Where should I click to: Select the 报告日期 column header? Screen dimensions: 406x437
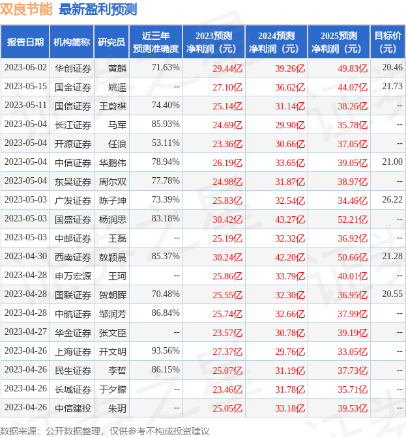tap(25, 42)
